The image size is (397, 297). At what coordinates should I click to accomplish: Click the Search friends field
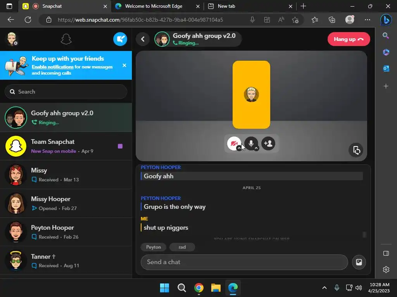click(x=66, y=92)
